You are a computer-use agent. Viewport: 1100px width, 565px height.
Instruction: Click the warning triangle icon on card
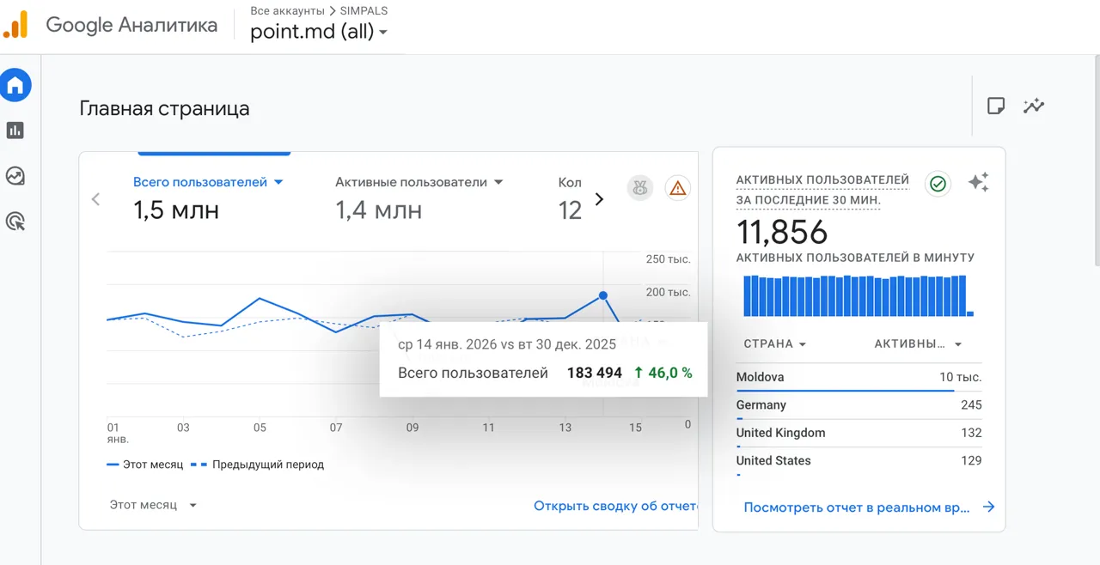pyautogui.click(x=678, y=188)
